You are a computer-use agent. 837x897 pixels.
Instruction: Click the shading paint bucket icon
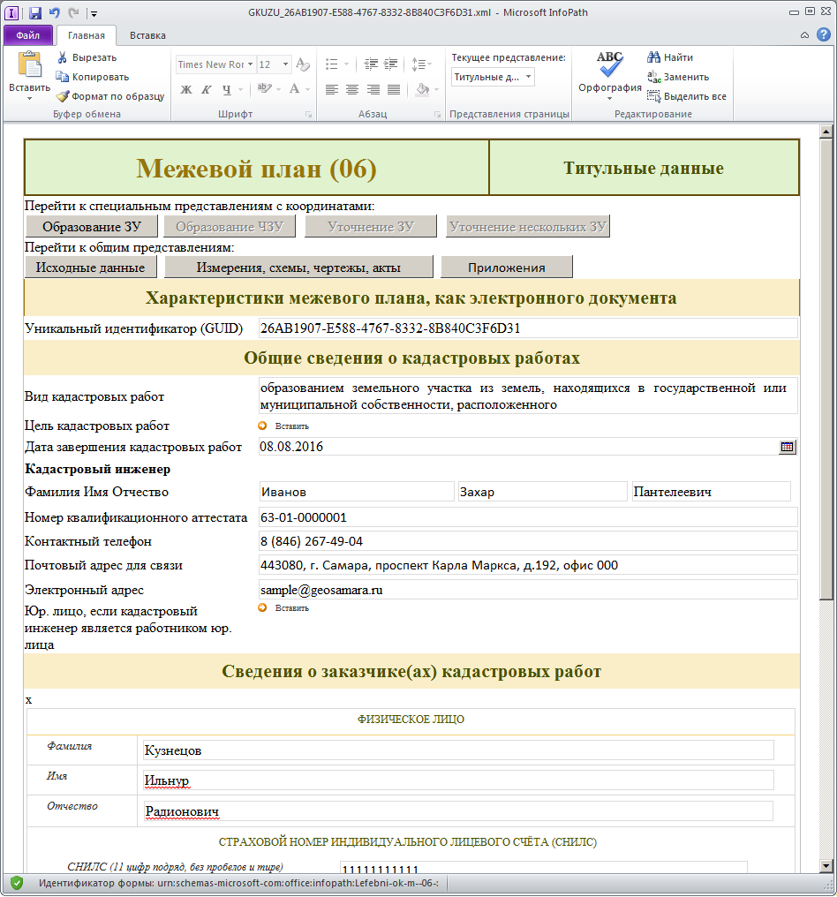click(x=422, y=89)
